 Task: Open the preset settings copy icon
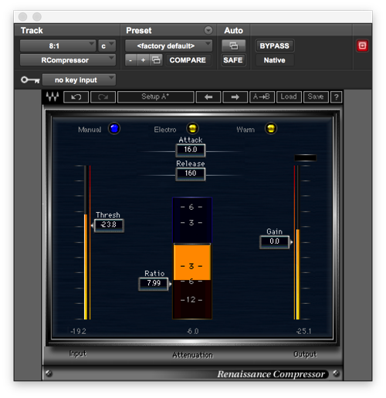click(x=156, y=60)
